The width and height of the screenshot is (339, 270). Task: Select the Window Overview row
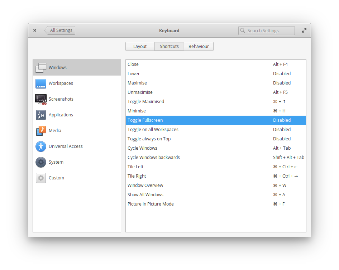pos(216,185)
